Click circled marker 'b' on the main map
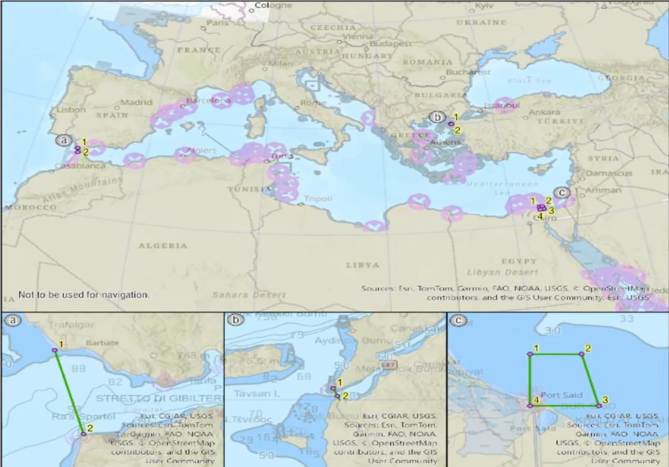Image resolution: width=669 pixels, height=467 pixels. click(x=438, y=117)
